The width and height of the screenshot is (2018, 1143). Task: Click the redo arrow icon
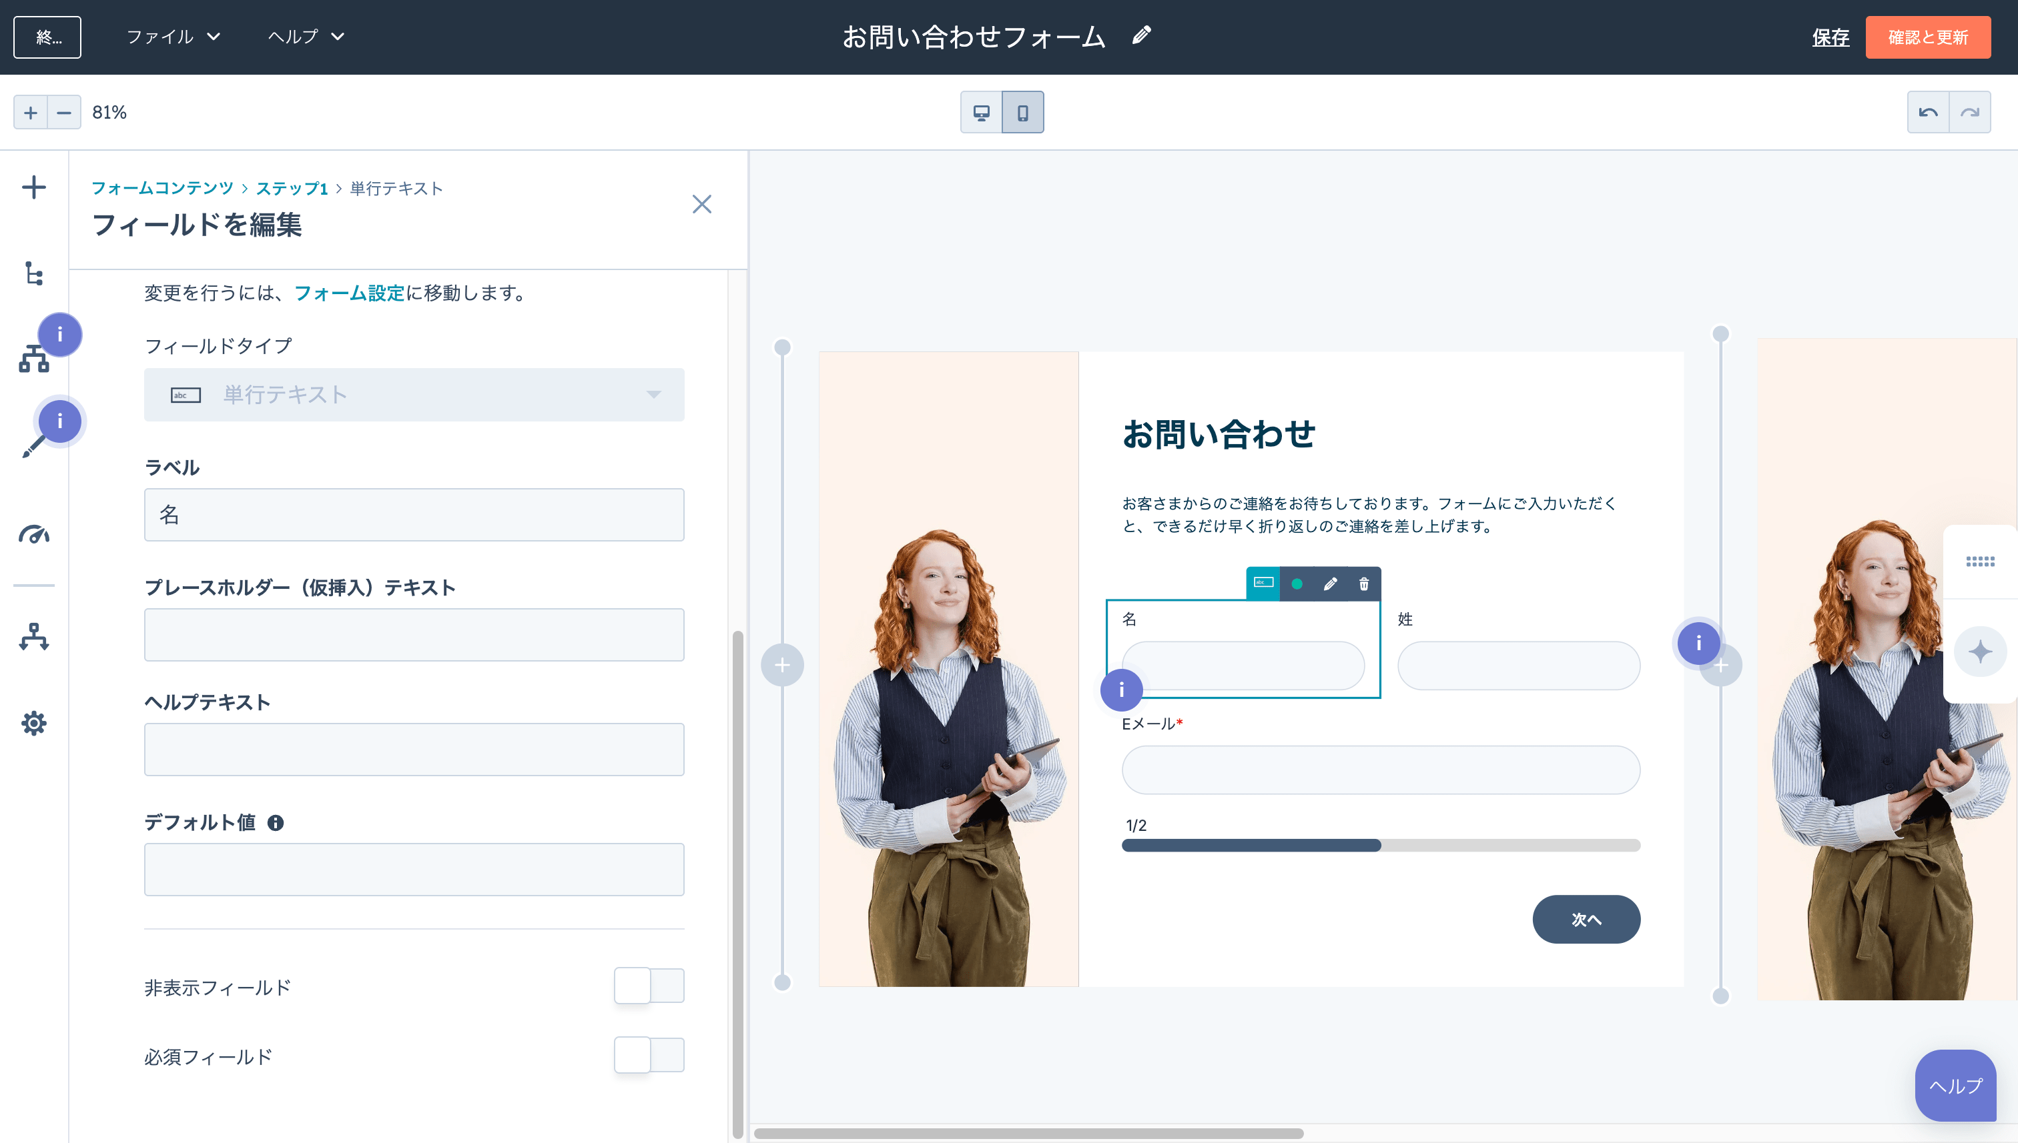click(x=1969, y=112)
